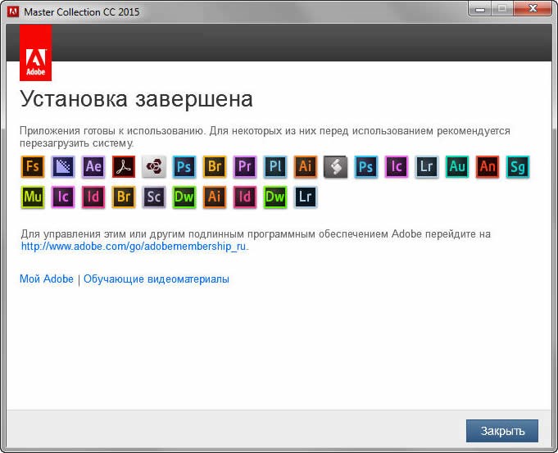
Task: Click the gray scroll-shaped toolkit icon
Action: click(x=336, y=166)
